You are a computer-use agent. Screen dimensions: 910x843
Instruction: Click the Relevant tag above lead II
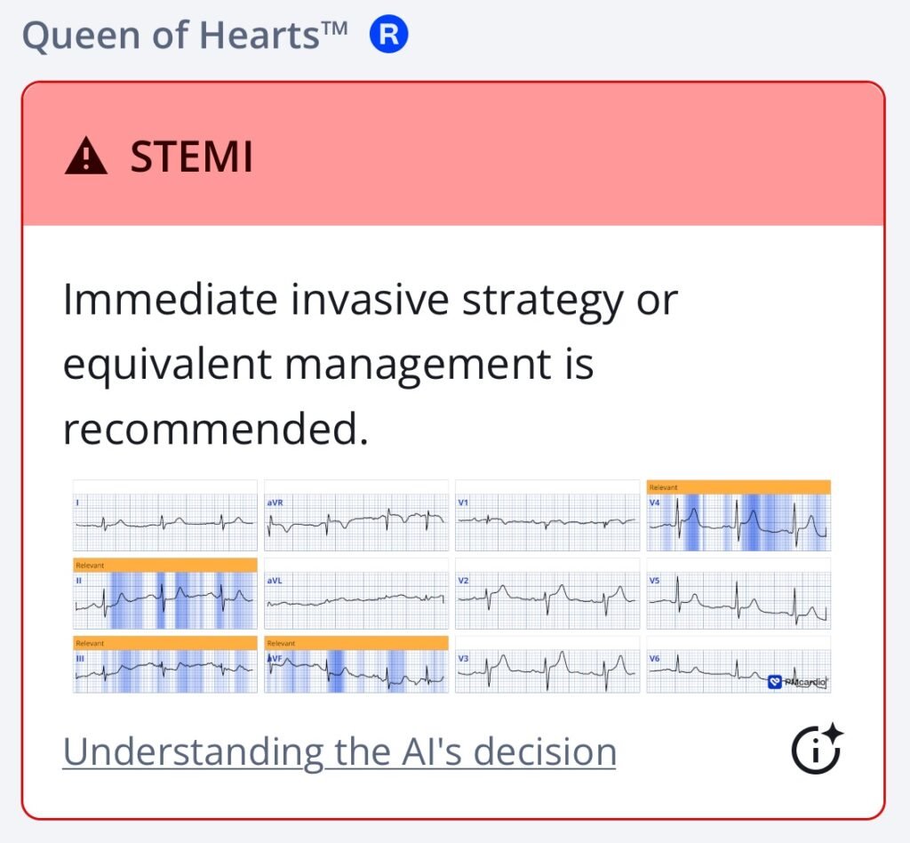tap(164, 565)
